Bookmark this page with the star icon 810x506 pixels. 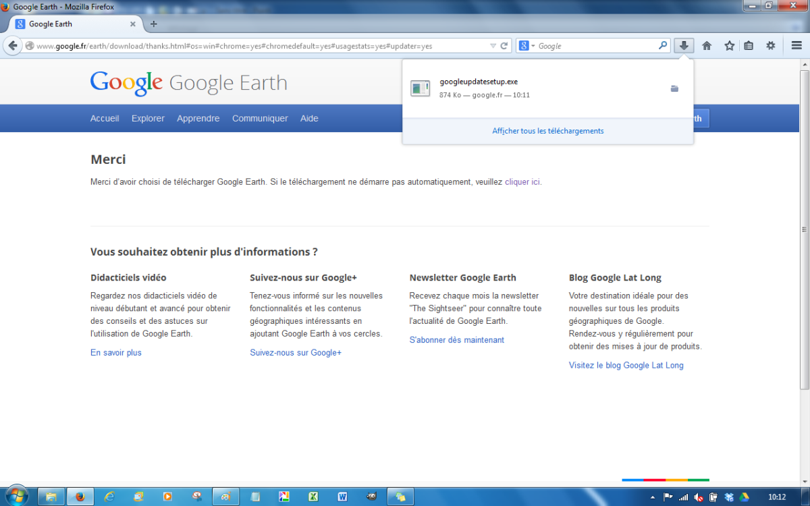click(x=729, y=46)
